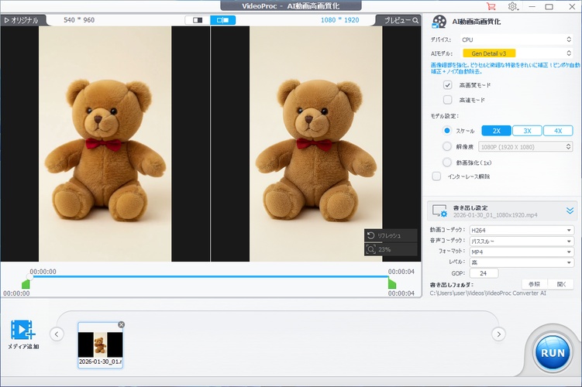Open the Device CPU dropdown
582x387 pixels.
click(x=517, y=39)
